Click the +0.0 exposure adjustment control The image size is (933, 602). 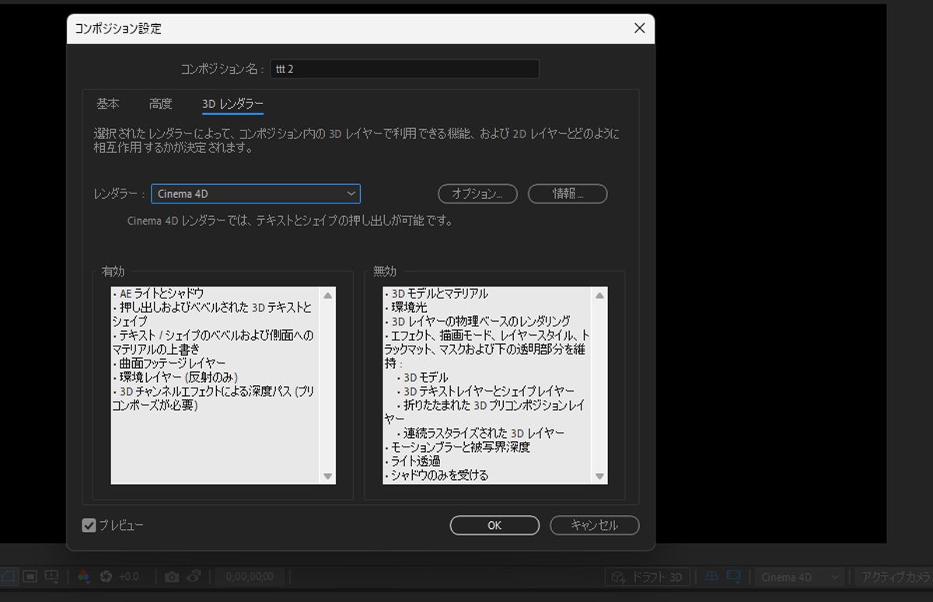click(x=130, y=576)
